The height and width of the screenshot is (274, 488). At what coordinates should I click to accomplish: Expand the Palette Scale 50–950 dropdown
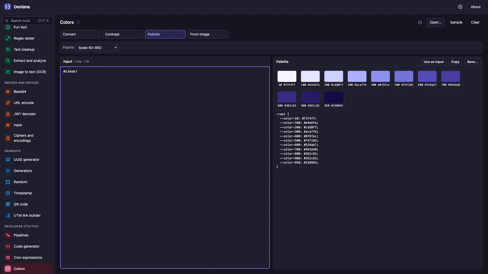tap(97, 47)
